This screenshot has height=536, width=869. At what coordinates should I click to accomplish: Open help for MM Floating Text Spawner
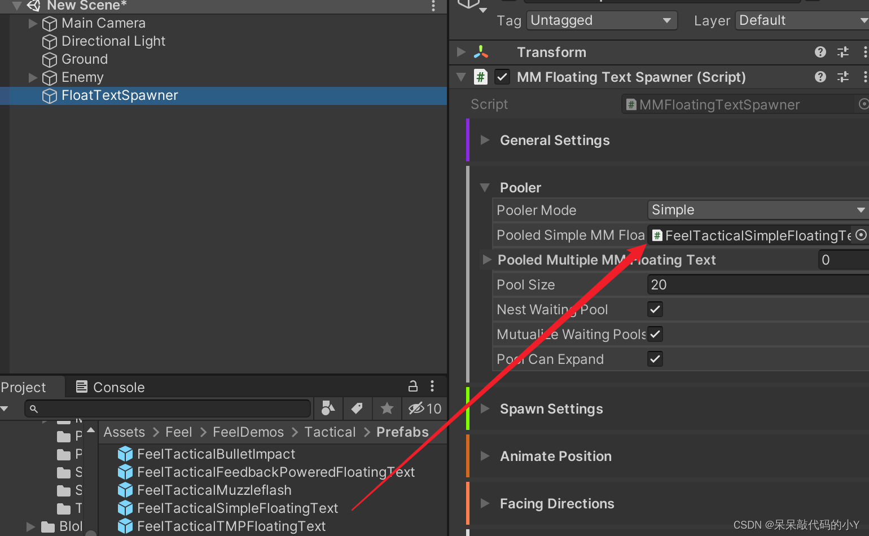820,77
